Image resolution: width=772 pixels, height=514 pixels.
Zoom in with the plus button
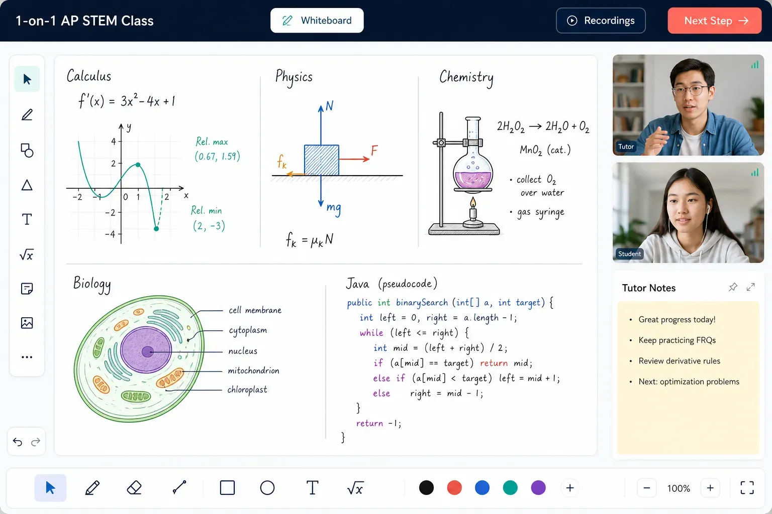pos(710,488)
